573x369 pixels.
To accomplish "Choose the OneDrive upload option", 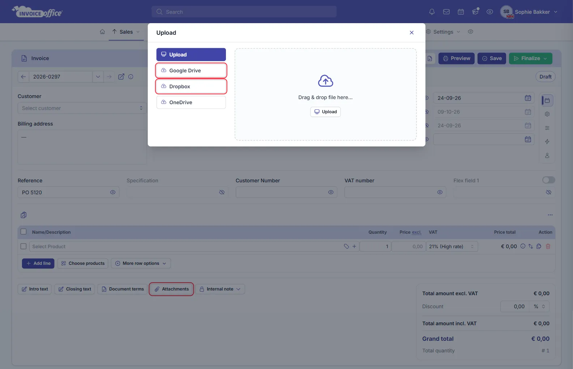I will pos(191,102).
